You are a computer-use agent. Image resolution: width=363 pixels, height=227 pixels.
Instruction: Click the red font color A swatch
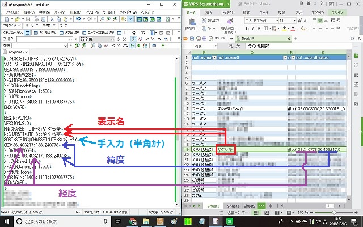(293, 28)
